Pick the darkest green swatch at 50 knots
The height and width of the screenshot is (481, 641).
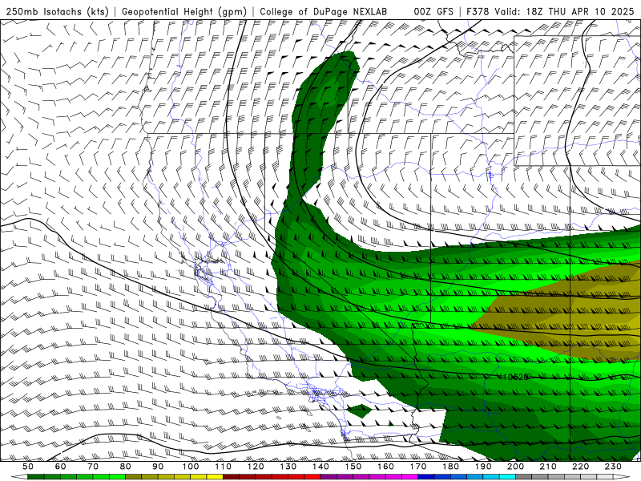pyautogui.click(x=35, y=477)
